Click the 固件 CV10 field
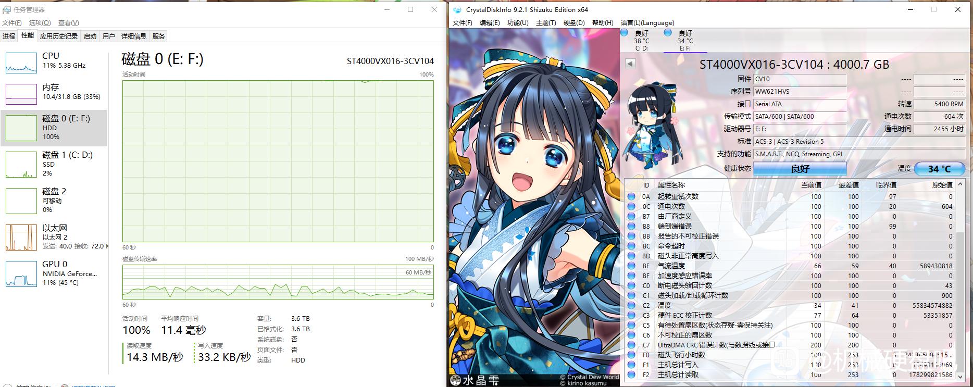This screenshot has width=973, height=387. pos(800,79)
